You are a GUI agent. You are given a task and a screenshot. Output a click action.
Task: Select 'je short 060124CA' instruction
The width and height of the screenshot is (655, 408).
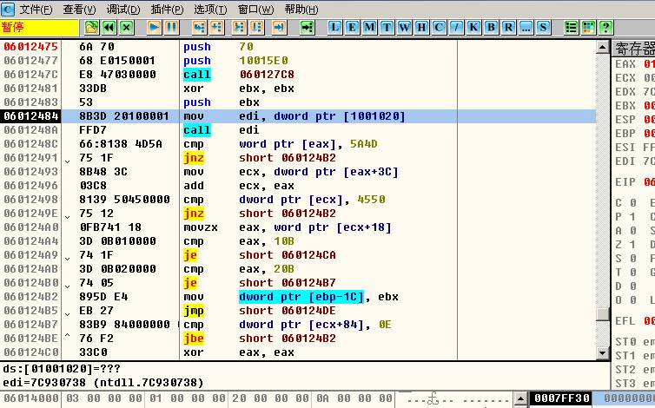click(260, 255)
